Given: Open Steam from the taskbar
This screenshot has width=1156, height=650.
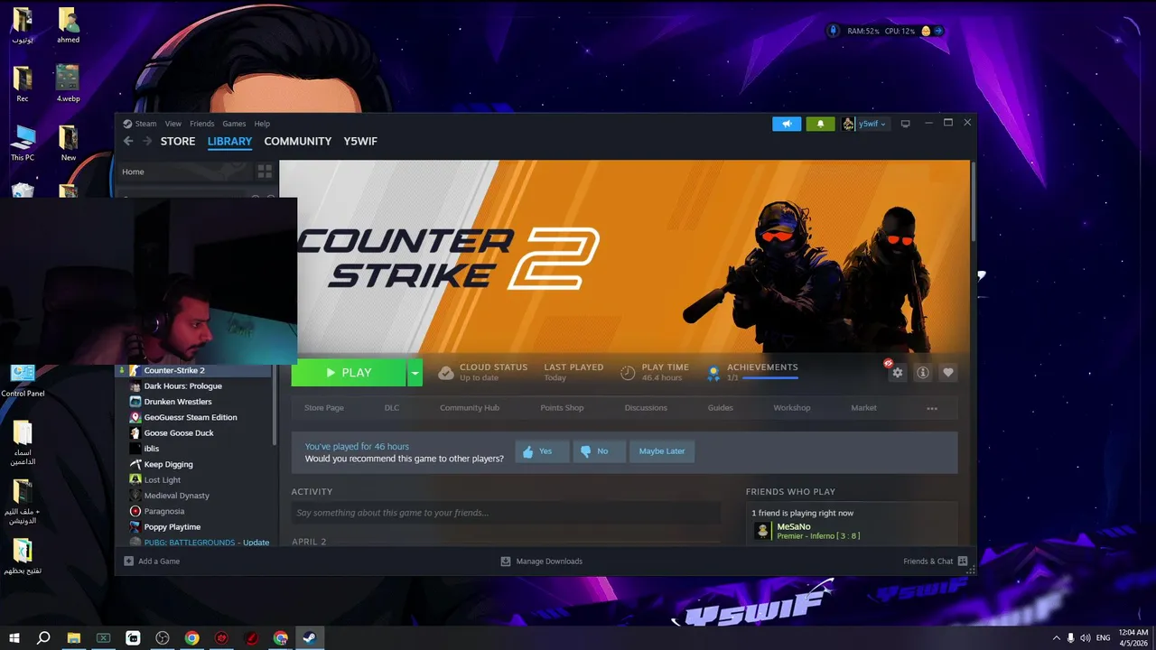Looking at the screenshot, I should coord(309,637).
